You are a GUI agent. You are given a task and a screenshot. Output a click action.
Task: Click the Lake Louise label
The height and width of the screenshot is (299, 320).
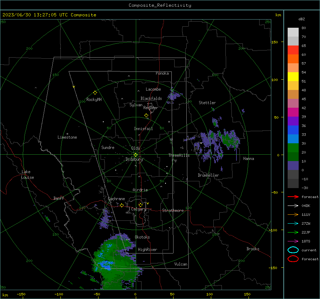(x=27, y=175)
